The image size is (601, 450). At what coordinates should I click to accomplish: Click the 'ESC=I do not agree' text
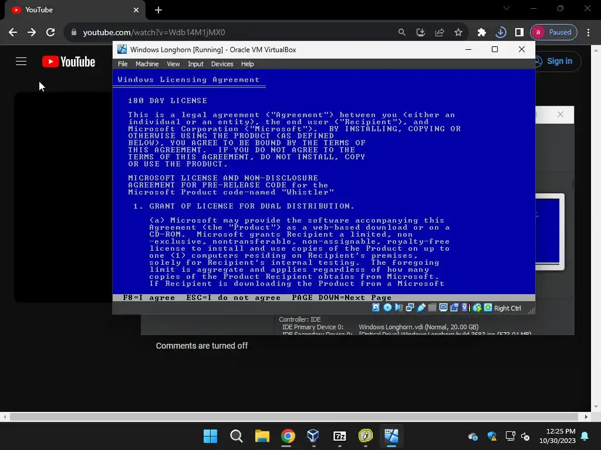pyautogui.click(x=234, y=298)
